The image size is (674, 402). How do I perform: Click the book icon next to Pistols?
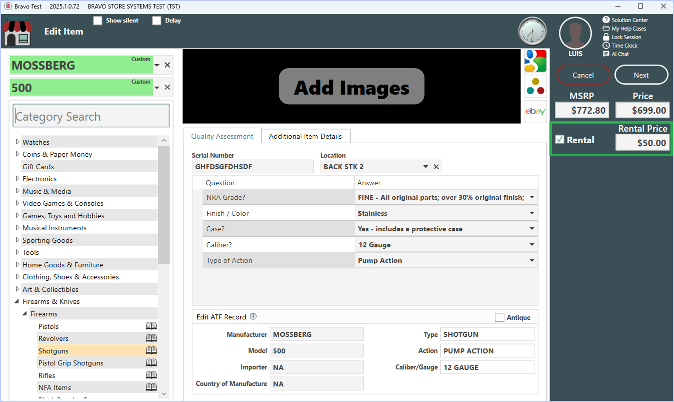151,326
